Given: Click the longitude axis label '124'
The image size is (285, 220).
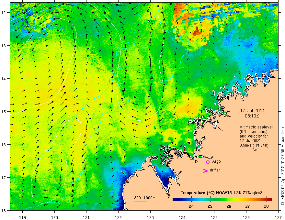Looking at the screenshot, I should [x=182, y=217].
